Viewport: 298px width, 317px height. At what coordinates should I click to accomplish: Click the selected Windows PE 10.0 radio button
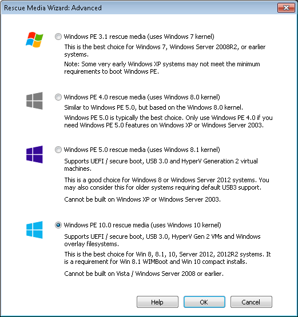pos(58,225)
